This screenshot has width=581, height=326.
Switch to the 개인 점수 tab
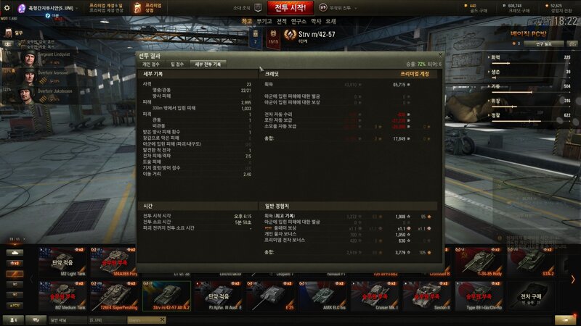point(151,64)
